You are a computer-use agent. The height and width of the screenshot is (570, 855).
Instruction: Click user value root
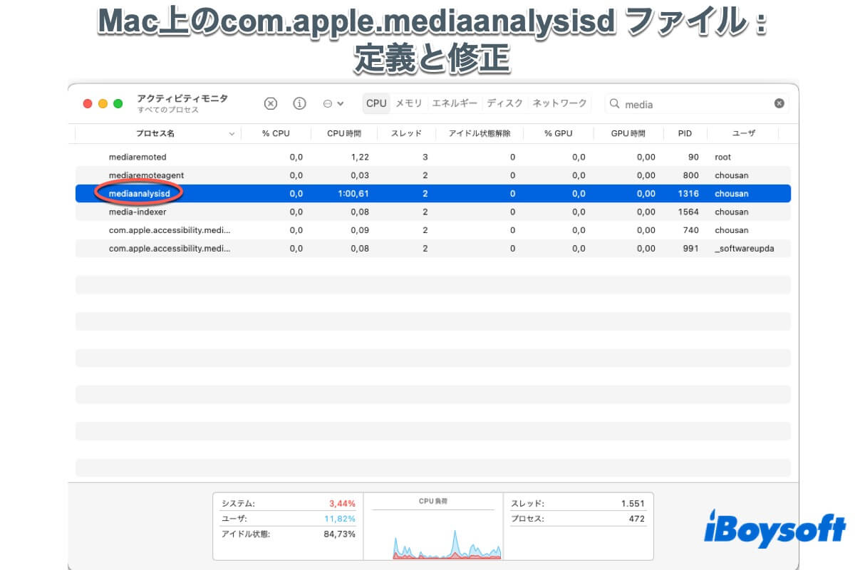[x=723, y=157]
